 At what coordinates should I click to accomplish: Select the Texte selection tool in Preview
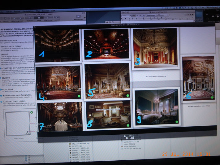click(39, 18)
